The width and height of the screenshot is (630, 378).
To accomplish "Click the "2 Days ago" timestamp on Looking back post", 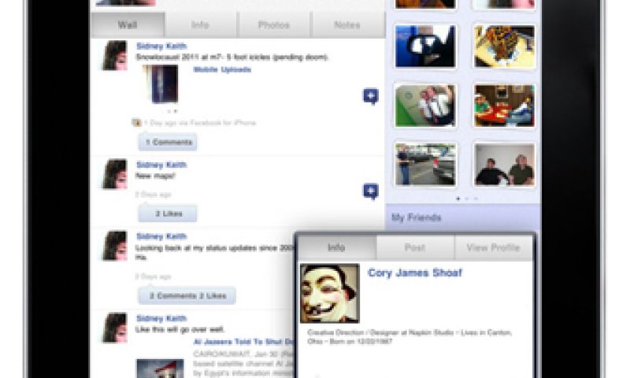I will (x=154, y=276).
